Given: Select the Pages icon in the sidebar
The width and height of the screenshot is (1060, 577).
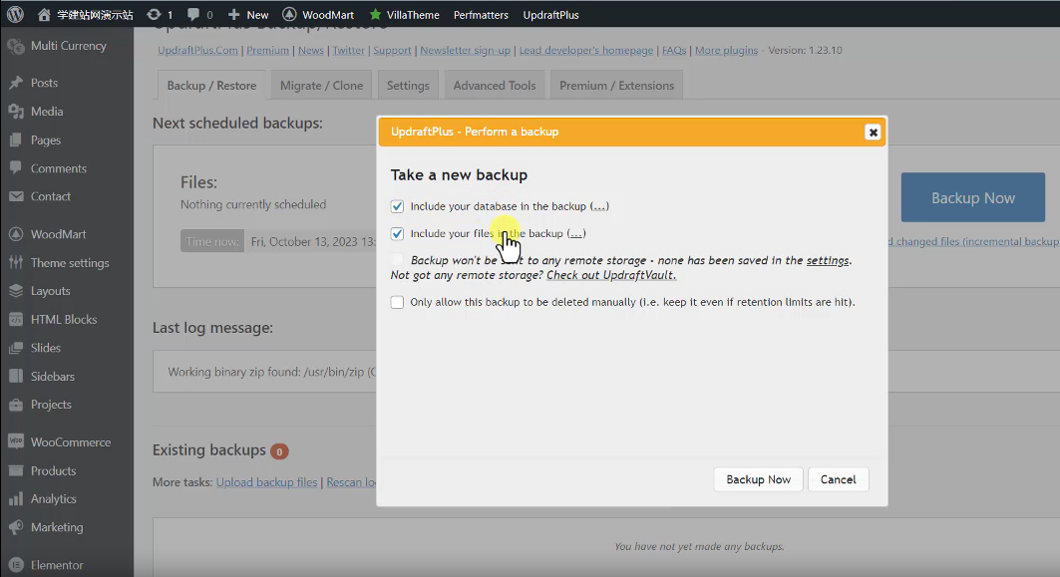Looking at the screenshot, I should (x=16, y=140).
